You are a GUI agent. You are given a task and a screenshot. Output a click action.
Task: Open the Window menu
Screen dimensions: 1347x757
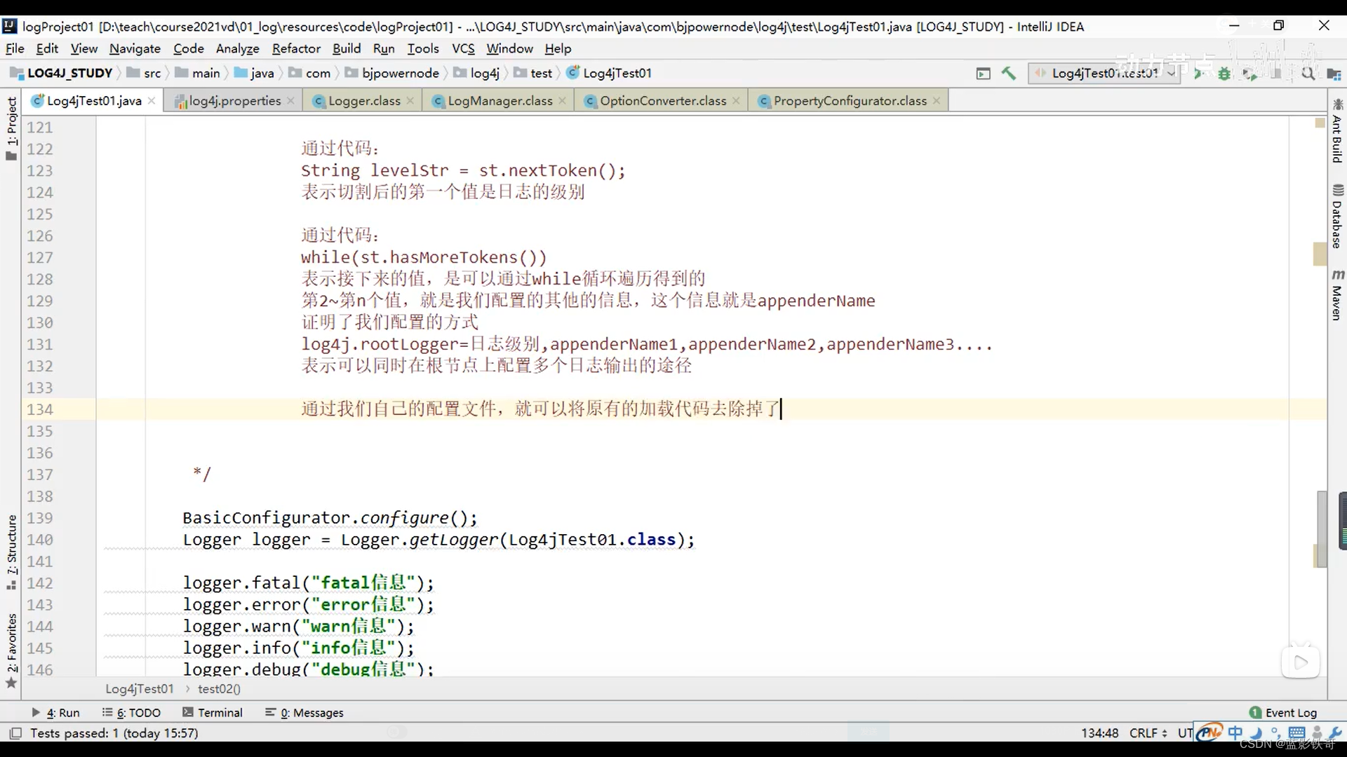tap(510, 48)
